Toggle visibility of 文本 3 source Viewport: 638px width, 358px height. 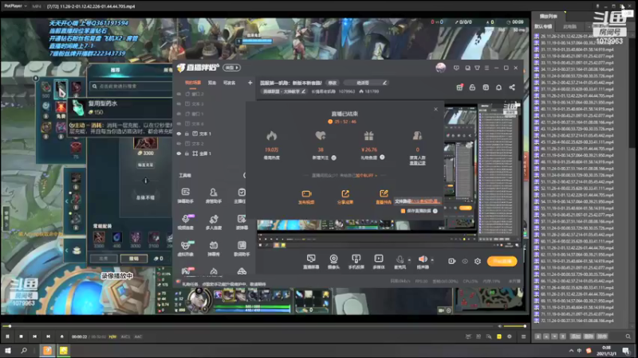click(x=179, y=104)
